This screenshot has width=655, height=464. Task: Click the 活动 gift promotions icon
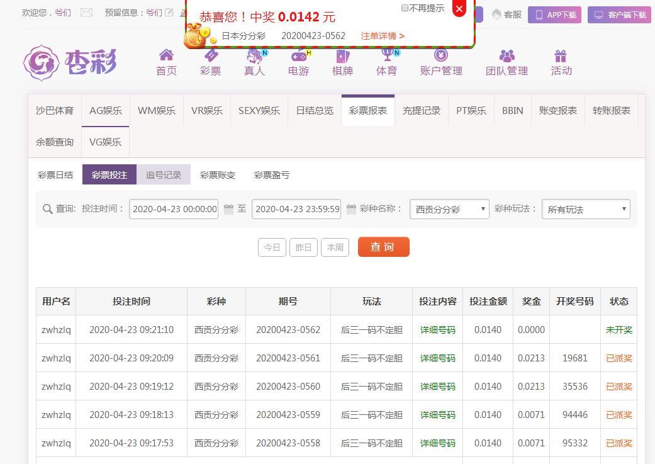pos(561,55)
